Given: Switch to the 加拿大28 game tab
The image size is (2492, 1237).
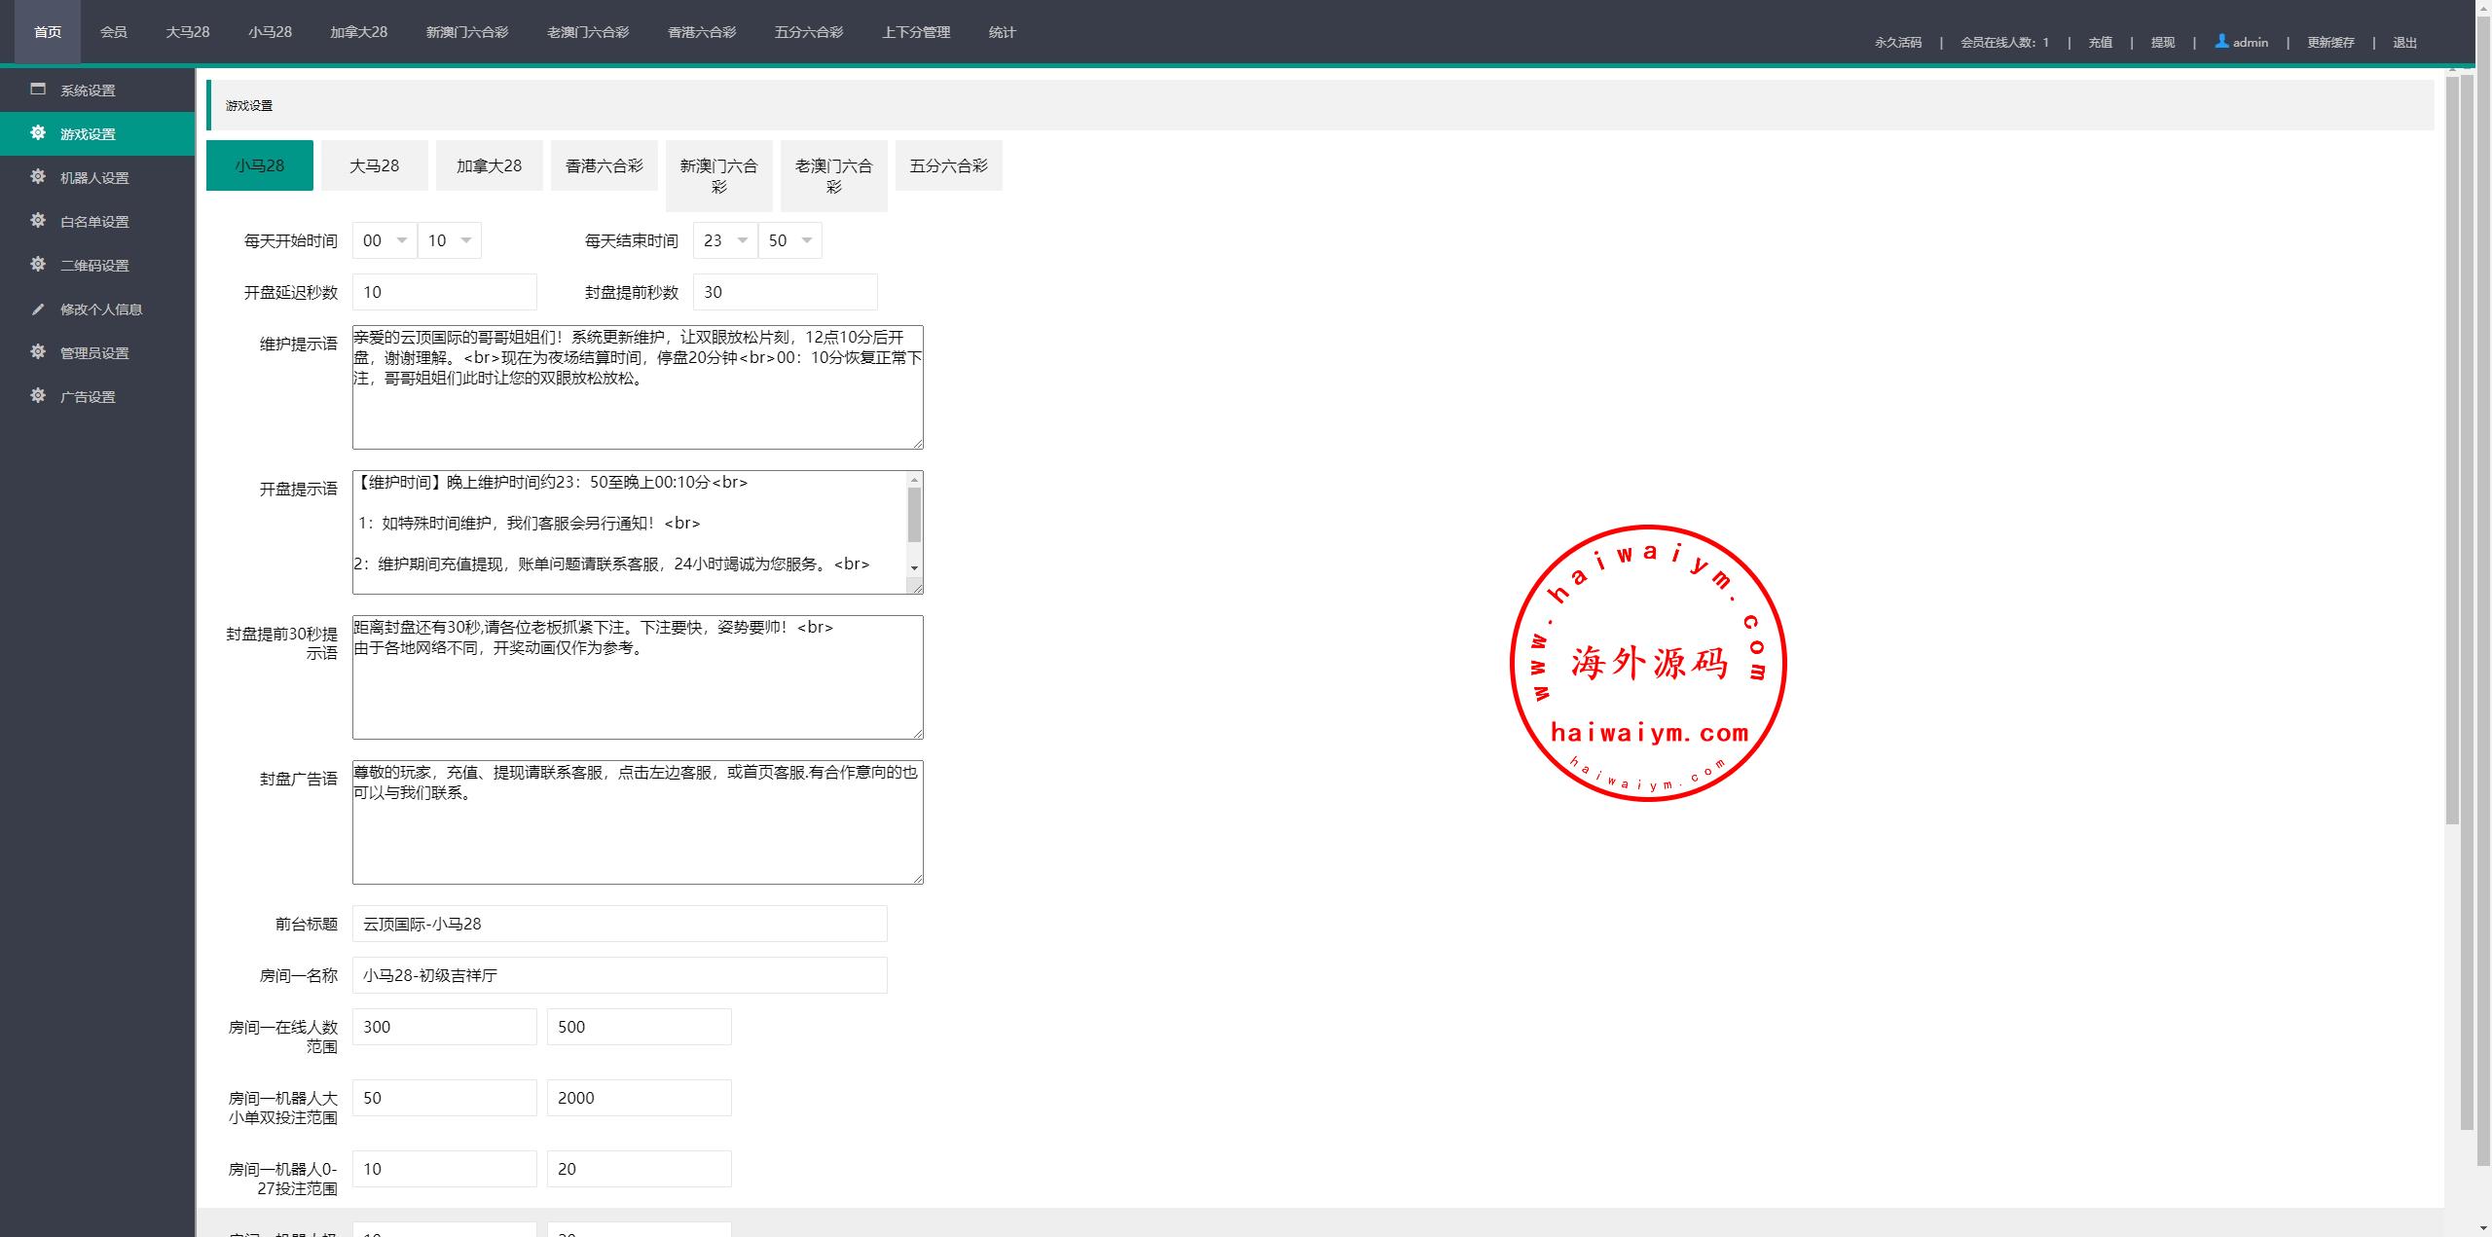Looking at the screenshot, I should (489, 165).
